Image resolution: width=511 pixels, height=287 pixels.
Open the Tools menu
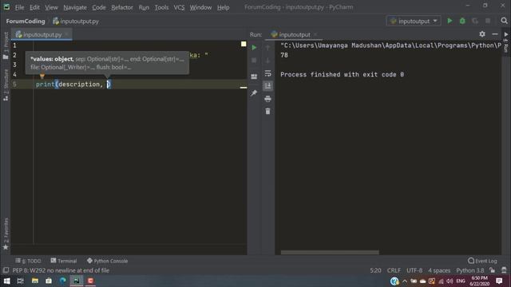161,7
